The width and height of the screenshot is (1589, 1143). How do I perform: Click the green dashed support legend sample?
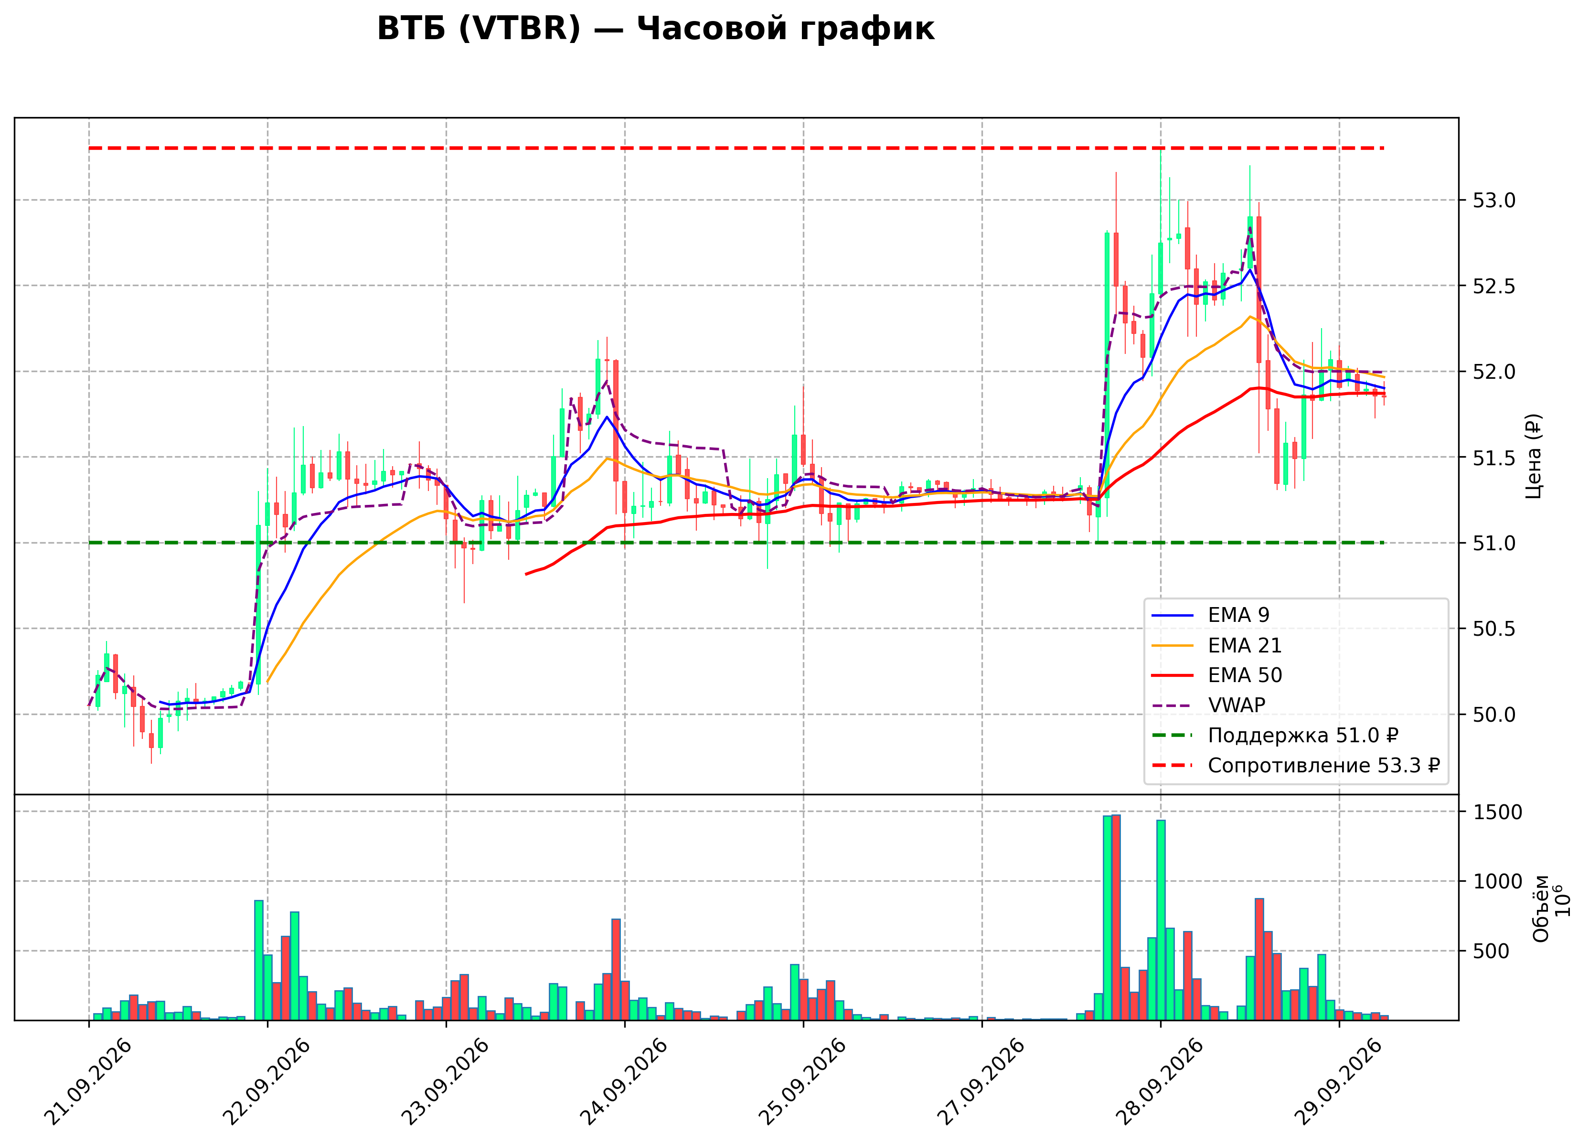tap(1172, 736)
